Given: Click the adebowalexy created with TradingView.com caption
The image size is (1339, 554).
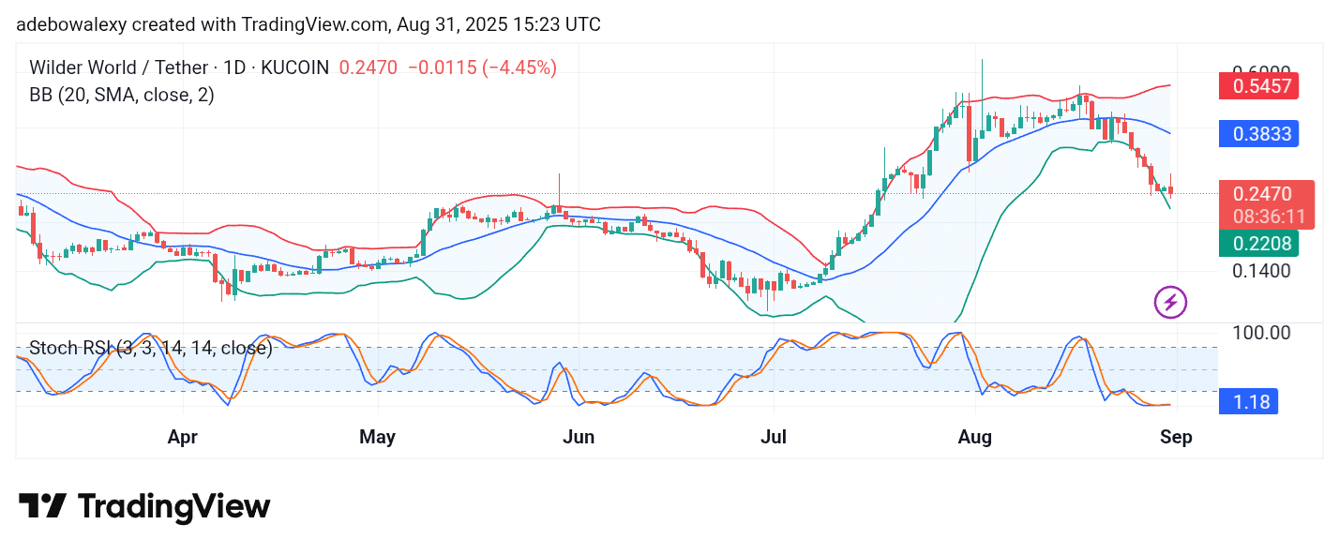Looking at the screenshot, I should point(308,24).
